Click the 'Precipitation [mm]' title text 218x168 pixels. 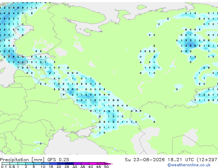(22, 160)
